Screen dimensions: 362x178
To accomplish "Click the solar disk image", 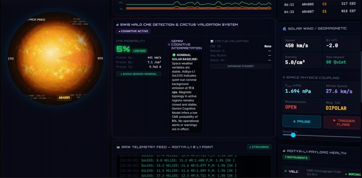I will tap(55, 58).
